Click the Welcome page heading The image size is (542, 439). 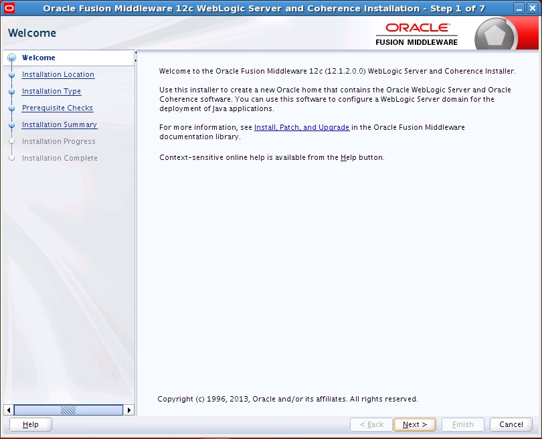click(32, 33)
